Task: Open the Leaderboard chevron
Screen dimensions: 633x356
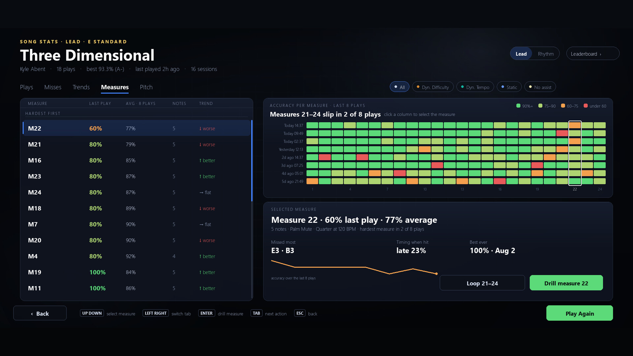Action: pos(592,54)
